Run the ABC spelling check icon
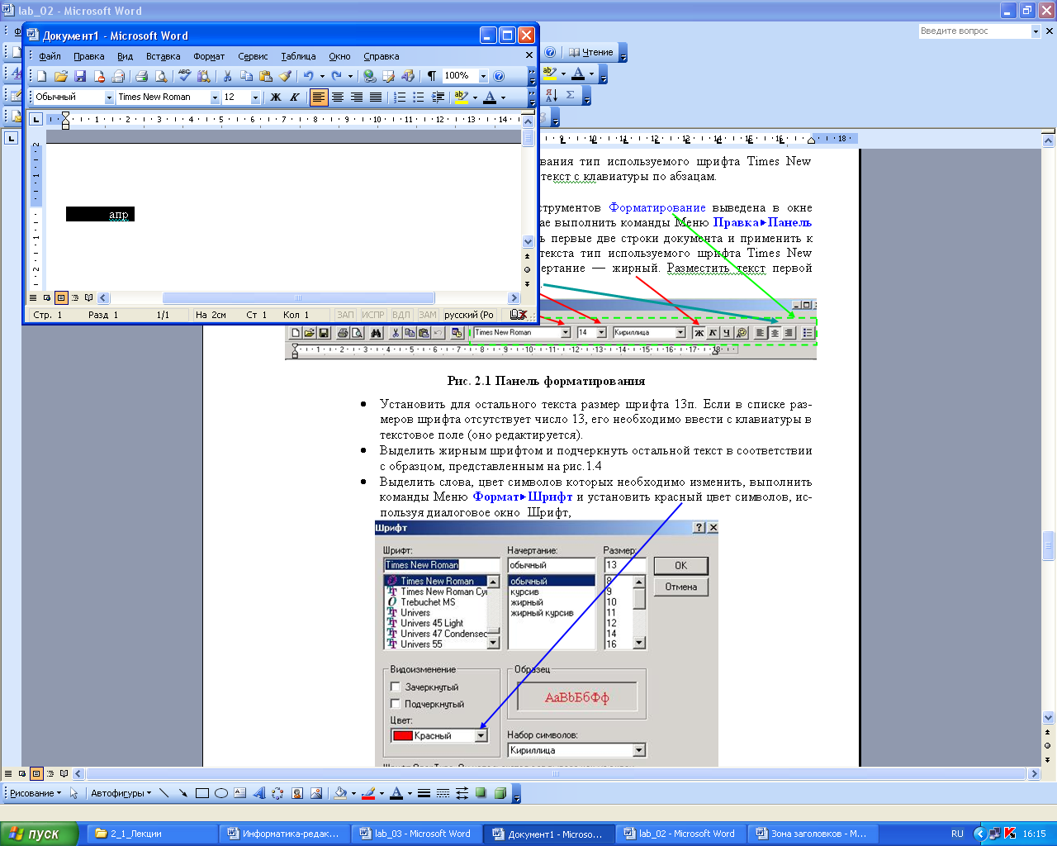The image size is (1057, 846). (x=184, y=76)
